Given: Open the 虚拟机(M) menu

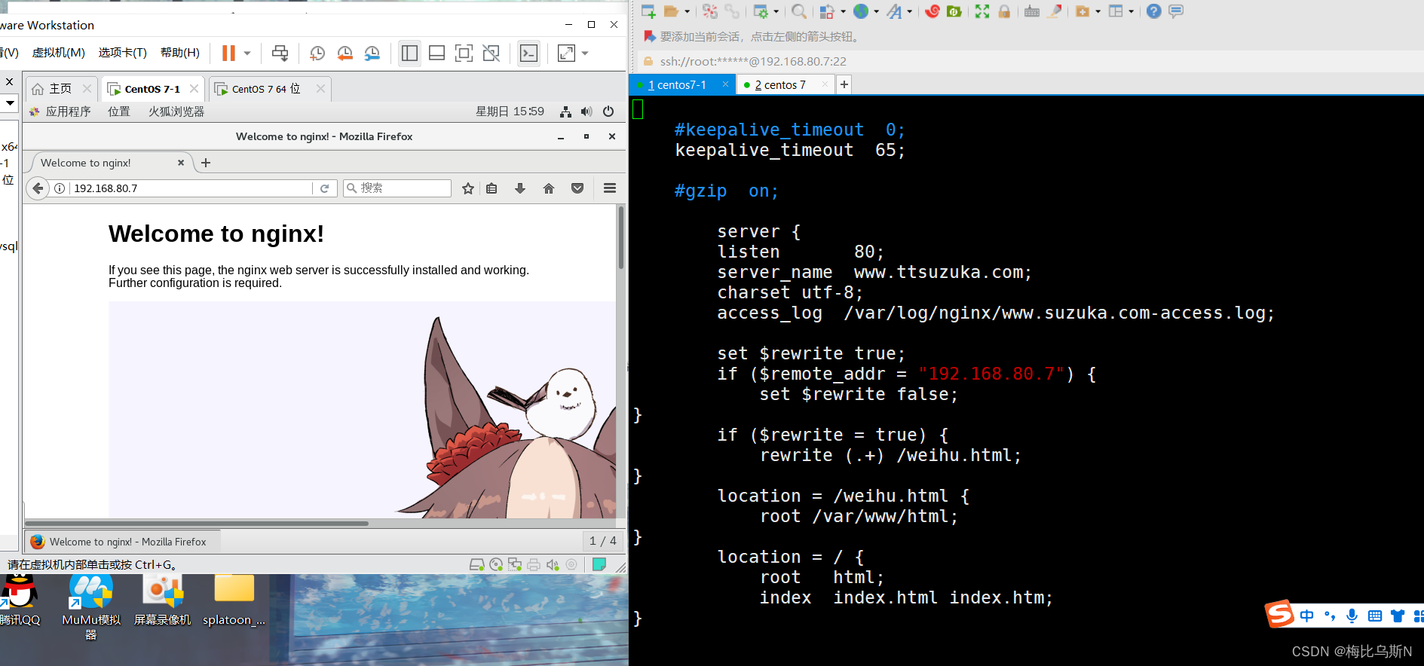Looking at the screenshot, I should (58, 53).
